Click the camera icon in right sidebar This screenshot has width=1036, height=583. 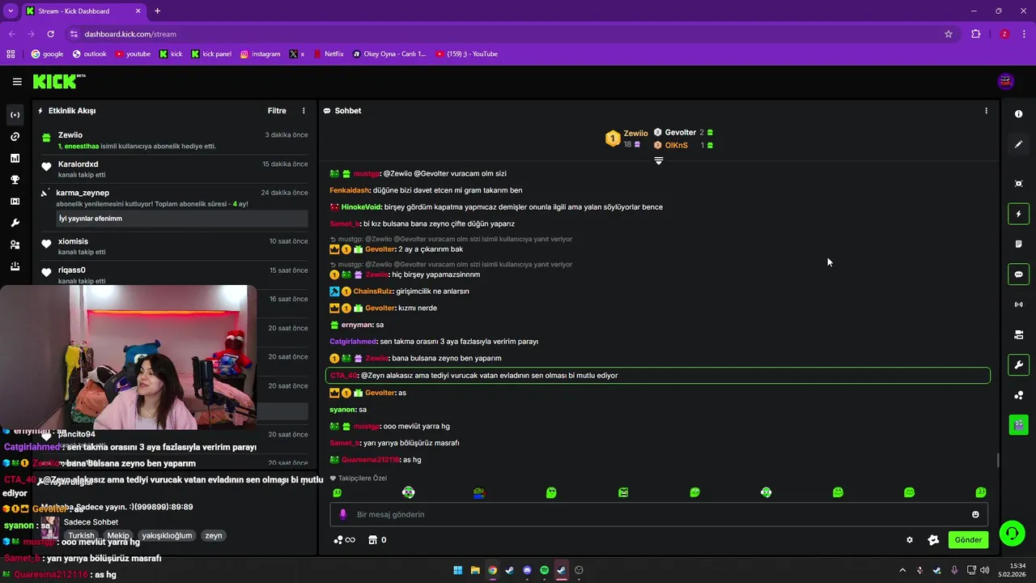click(x=1018, y=334)
